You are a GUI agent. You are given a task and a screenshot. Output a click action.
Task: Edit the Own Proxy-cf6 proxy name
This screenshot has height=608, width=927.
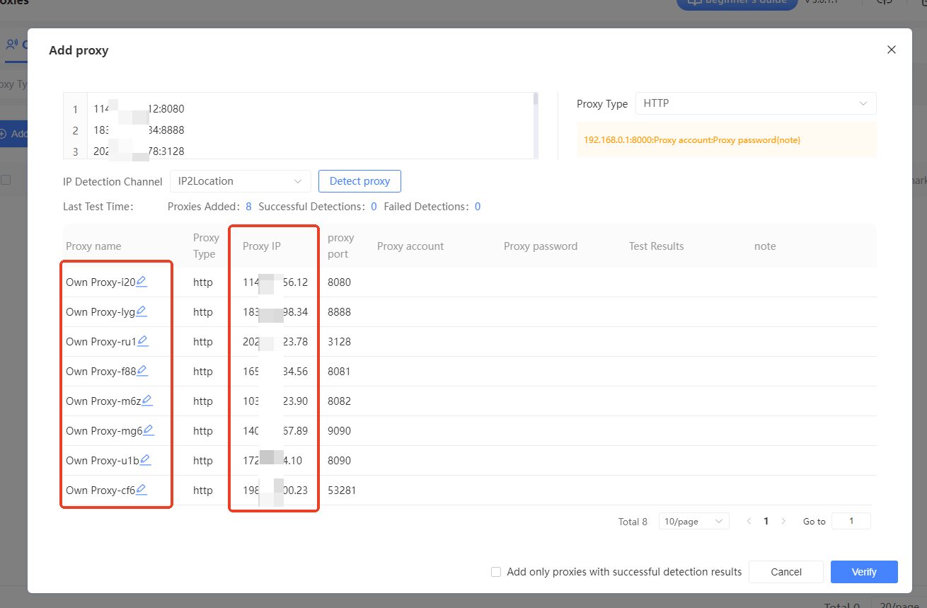(x=142, y=490)
